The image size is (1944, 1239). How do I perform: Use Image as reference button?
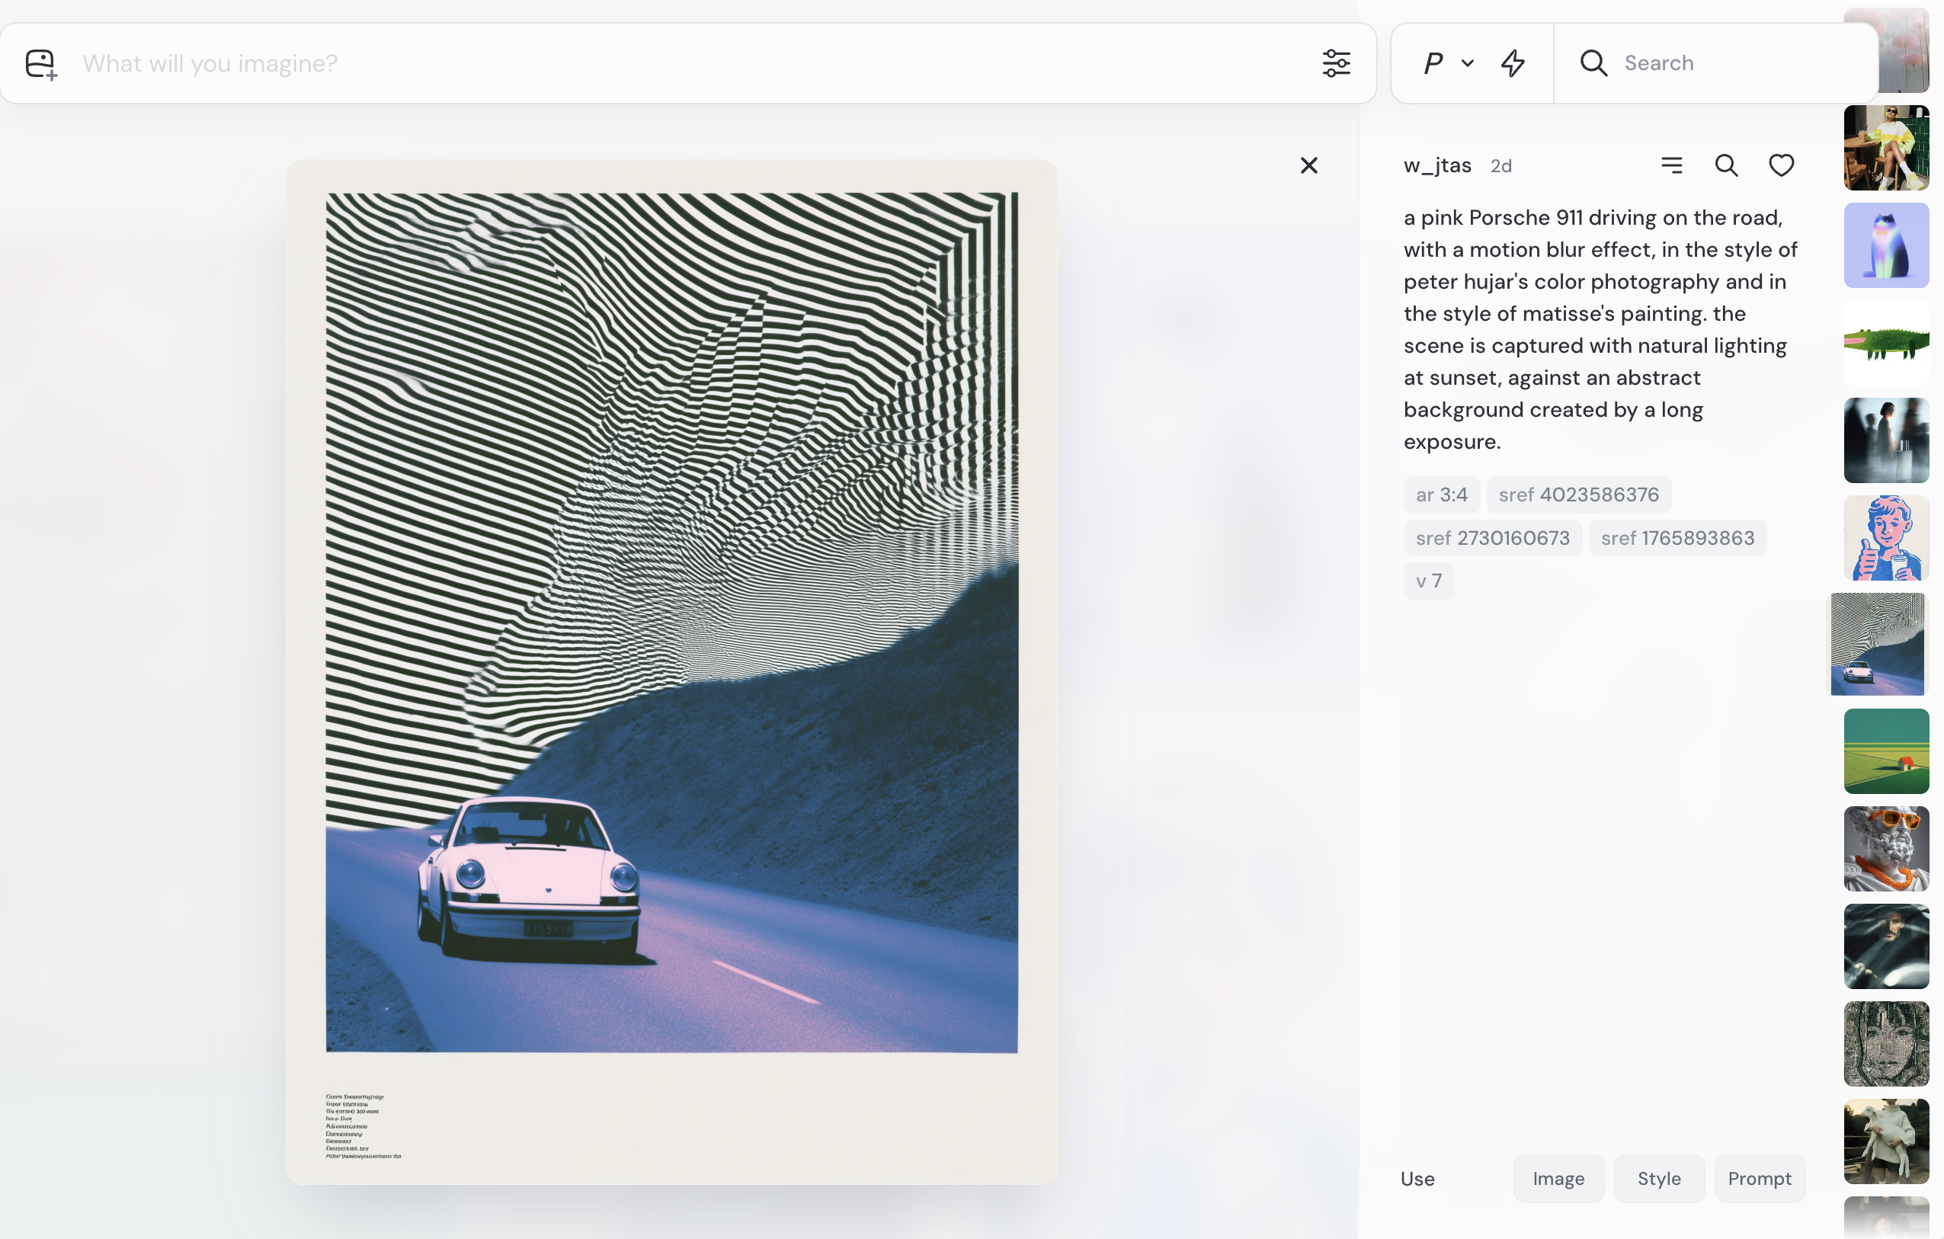[x=1558, y=1179]
